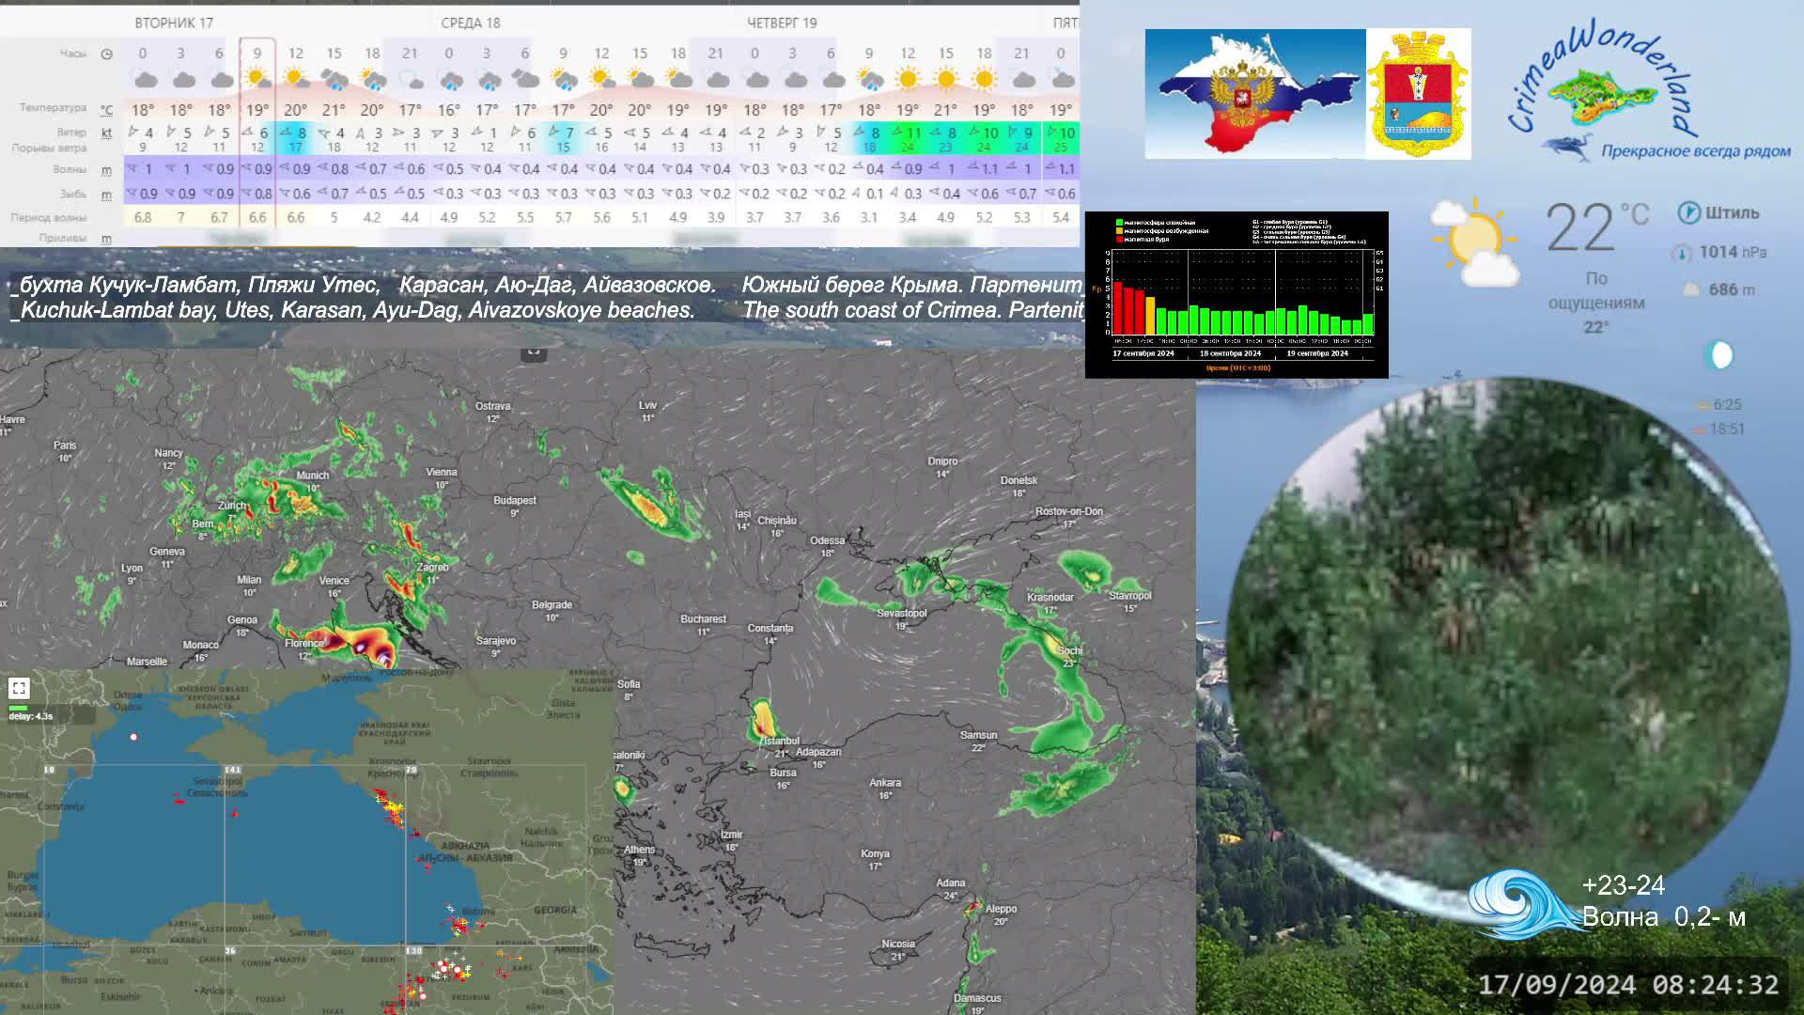Click the fullscreen icon on lightning map
Image resolution: width=1804 pixels, height=1015 pixels.
pos(19,688)
